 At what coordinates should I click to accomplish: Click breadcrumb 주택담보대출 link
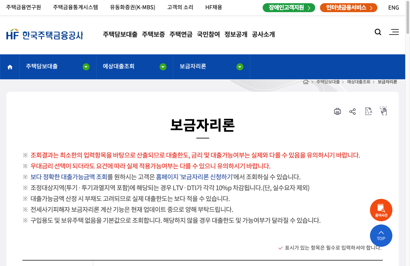pos(328,82)
